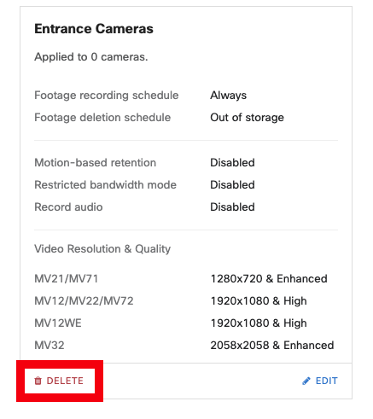Click the '1280x720 & Enhanced' value
The image size is (373, 419).
(269, 279)
